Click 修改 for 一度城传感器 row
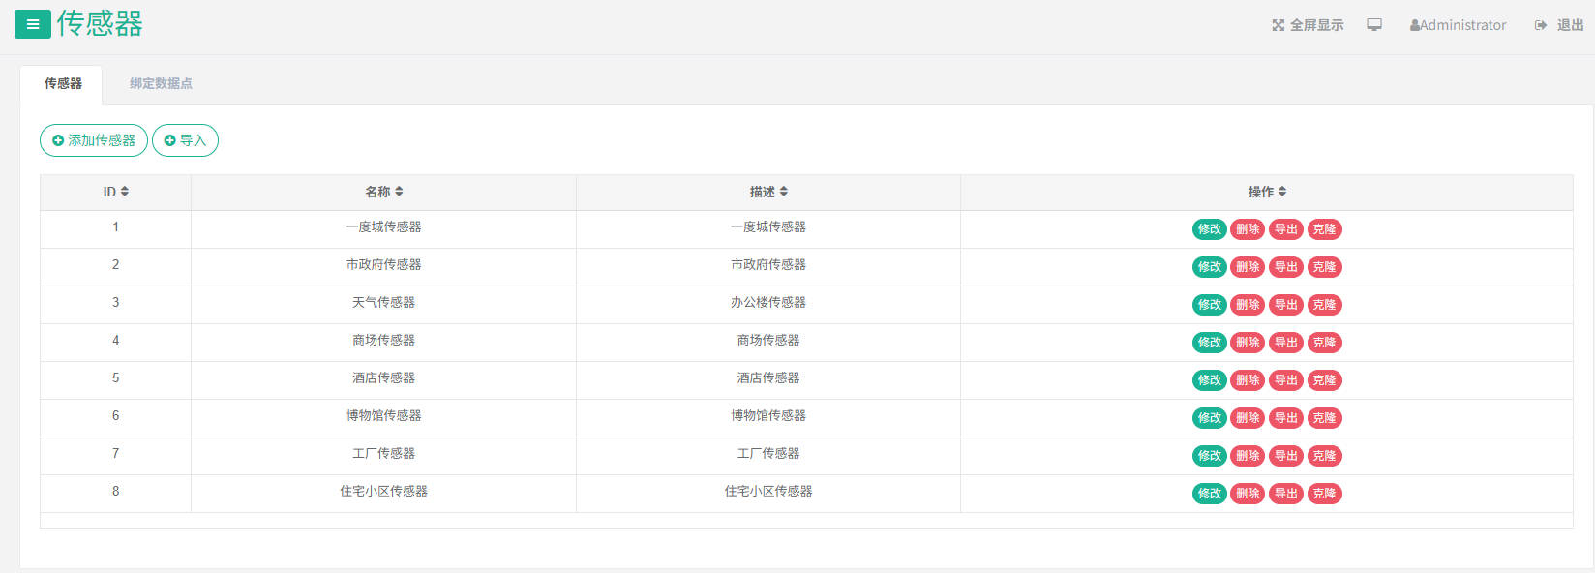Screen dimensions: 1595x573 tap(1209, 229)
